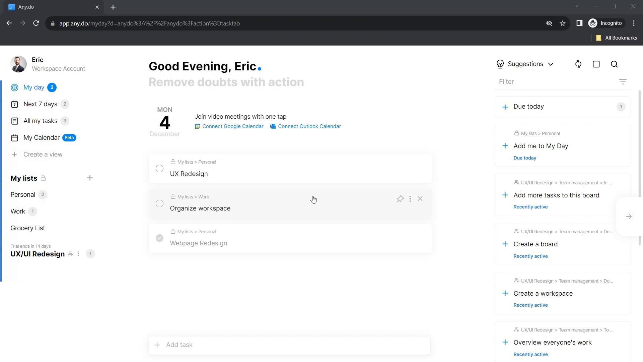The height and width of the screenshot is (362, 643).
Task: Open the filter options icon
Action: pyautogui.click(x=623, y=82)
